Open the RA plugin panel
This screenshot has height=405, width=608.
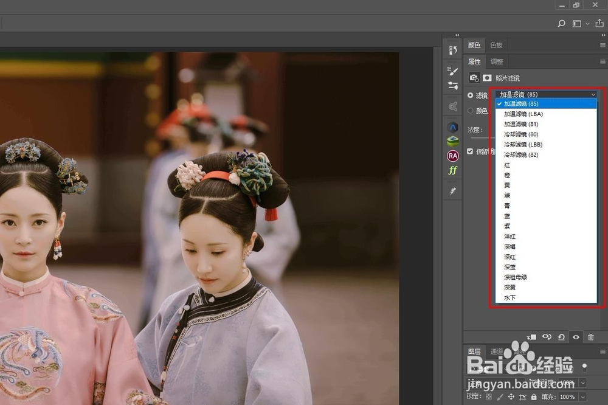click(452, 156)
